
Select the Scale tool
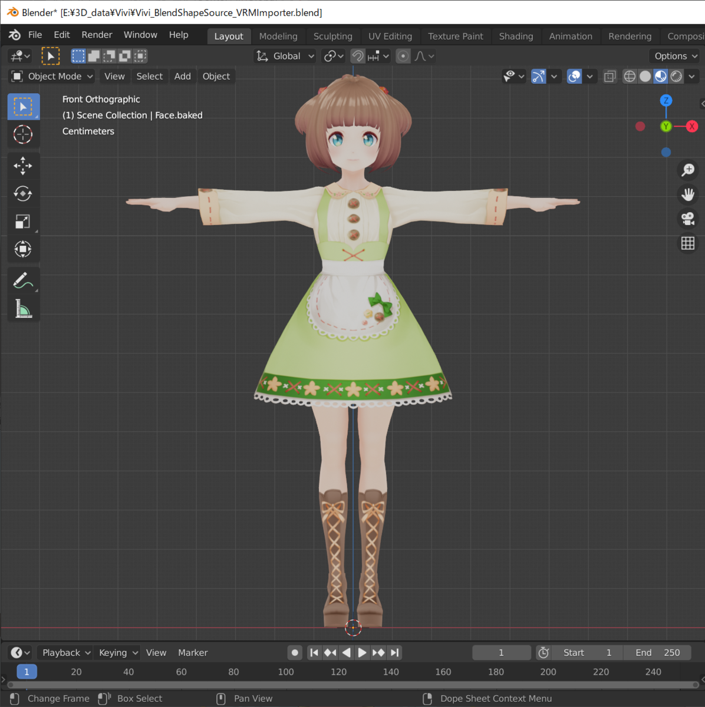tap(24, 222)
